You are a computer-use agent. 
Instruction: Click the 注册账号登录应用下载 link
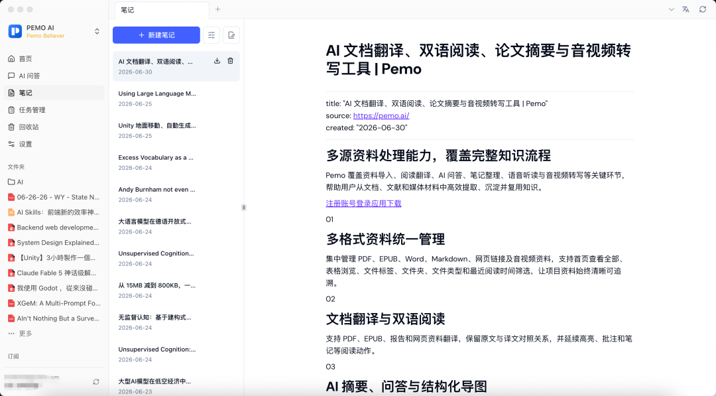[x=363, y=203]
